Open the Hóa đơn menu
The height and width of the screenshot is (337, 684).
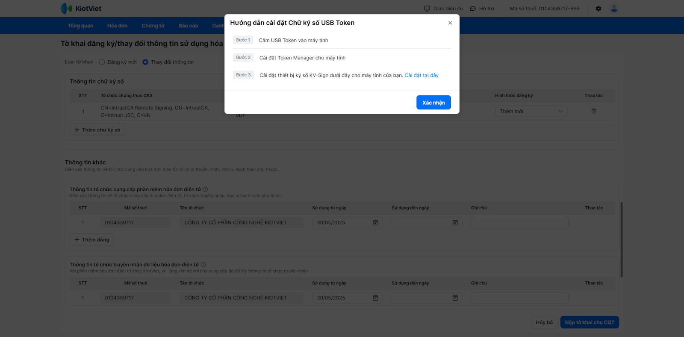click(x=117, y=26)
